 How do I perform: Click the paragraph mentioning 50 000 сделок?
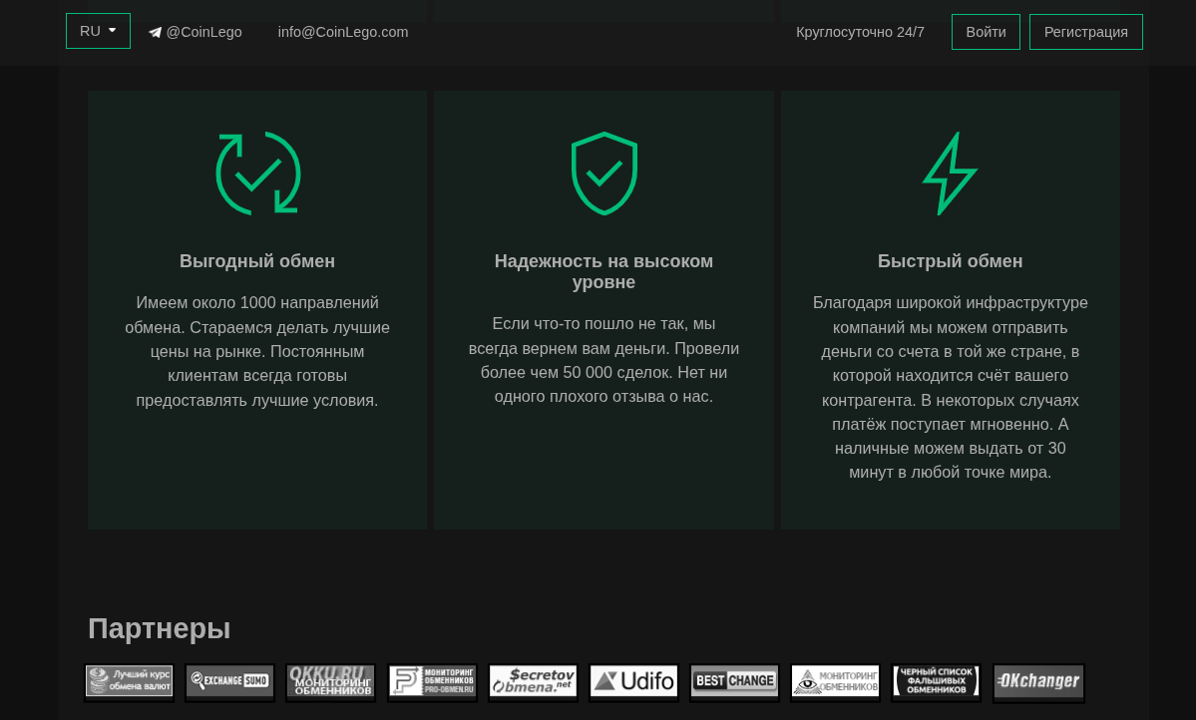pyautogui.click(x=603, y=360)
